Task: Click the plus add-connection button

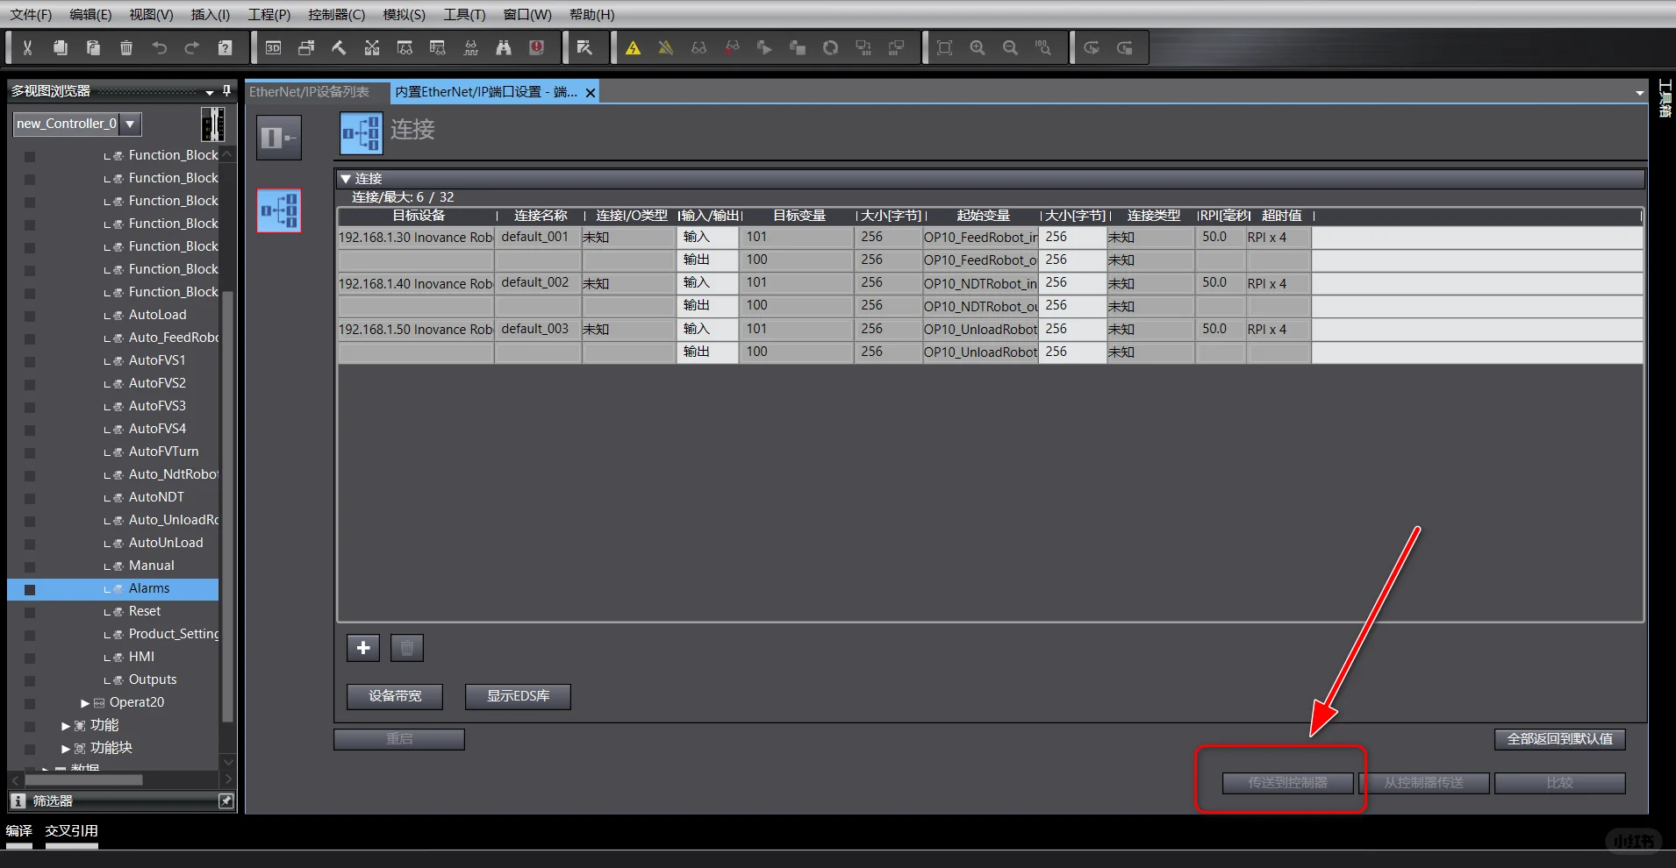Action: (x=363, y=648)
